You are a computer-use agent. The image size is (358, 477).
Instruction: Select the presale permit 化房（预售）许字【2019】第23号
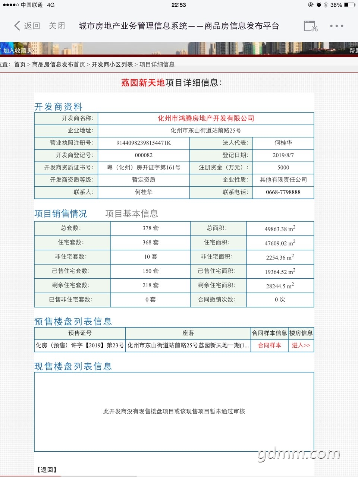pyautogui.click(x=80, y=345)
